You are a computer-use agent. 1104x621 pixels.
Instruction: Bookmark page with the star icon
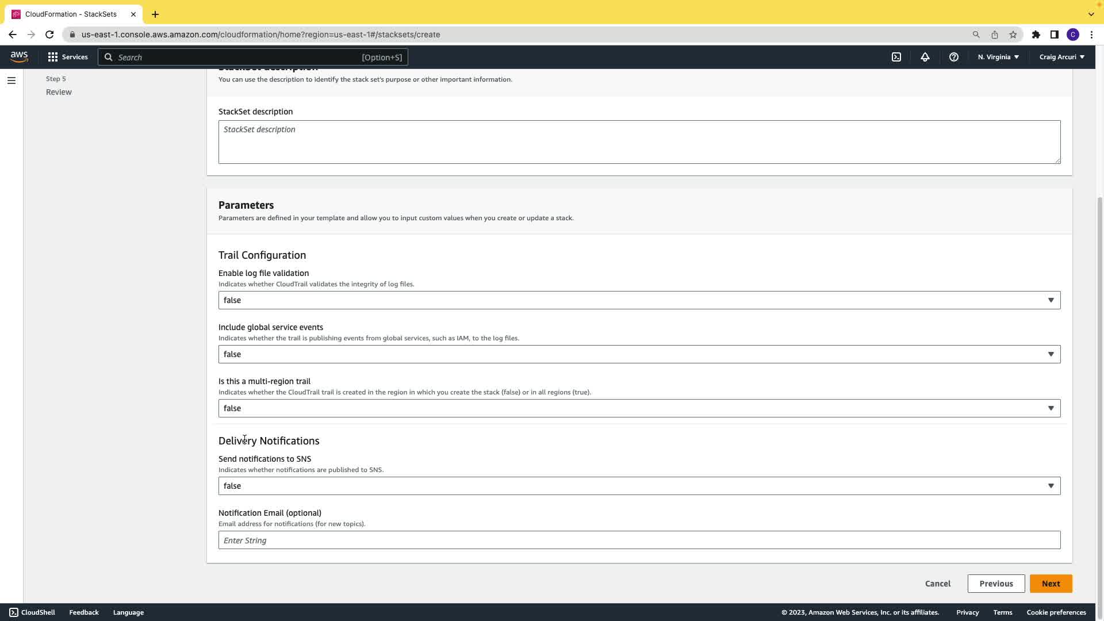[x=1013, y=34]
